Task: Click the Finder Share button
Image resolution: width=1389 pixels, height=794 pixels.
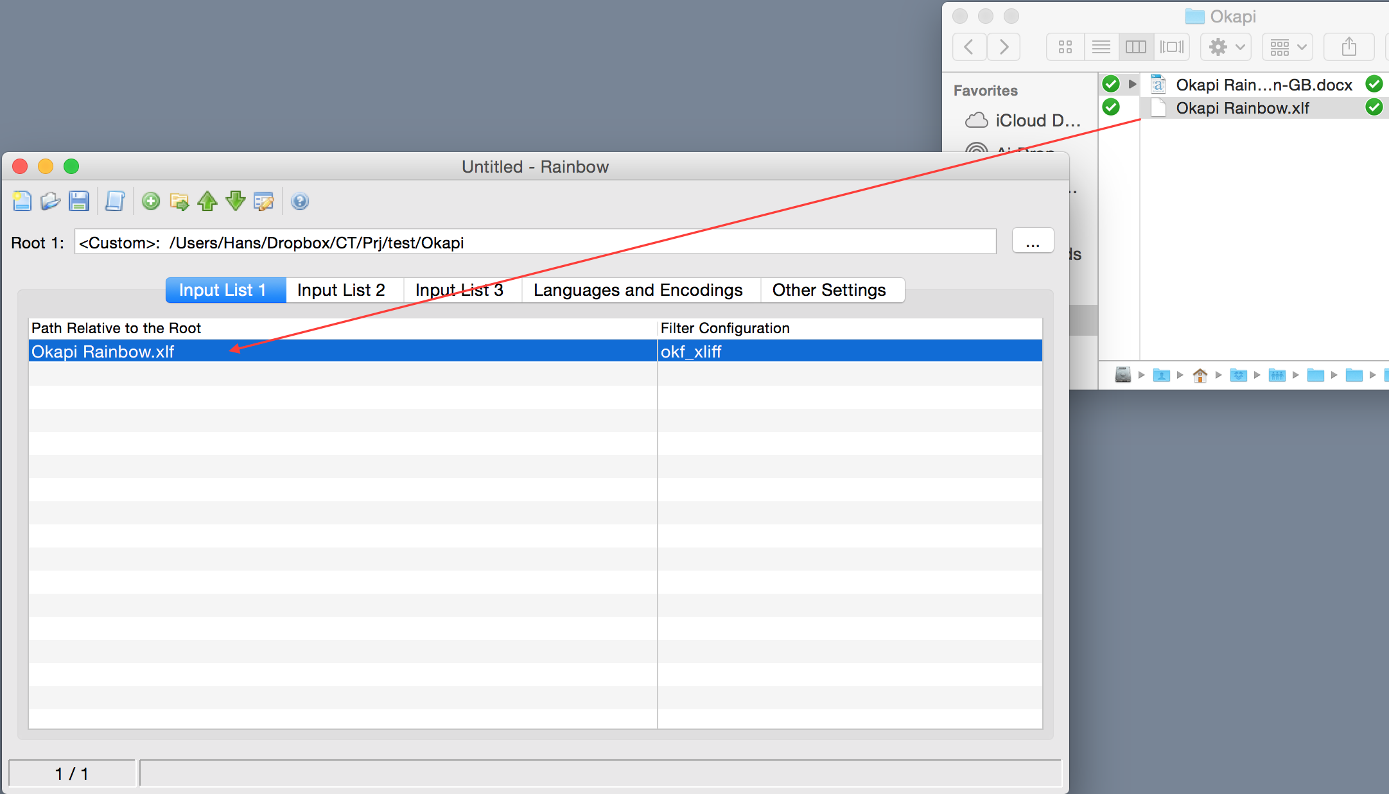Action: 1349,47
